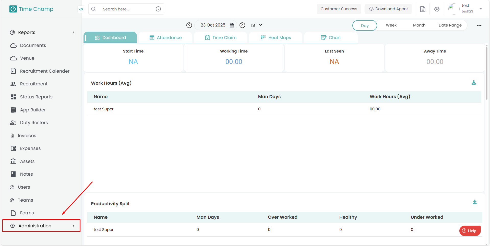Go to previous date arrow
The width and height of the screenshot is (490, 246).
[x=189, y=25]
